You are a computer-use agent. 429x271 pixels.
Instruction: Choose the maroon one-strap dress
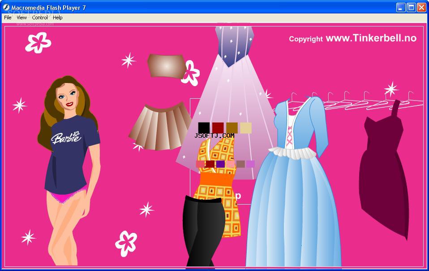click(384, 170)
